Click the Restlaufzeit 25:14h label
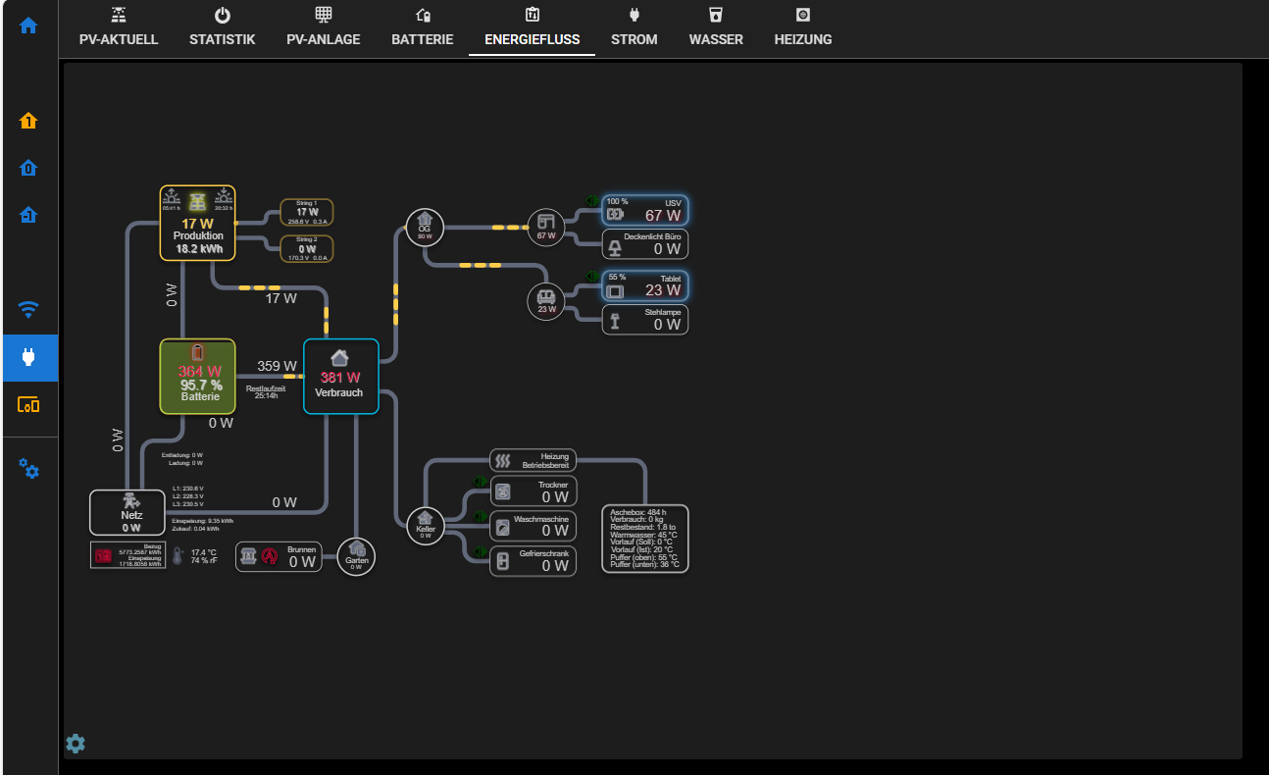The height and width of the screenshot is (775, 1269). coord(266,392)
